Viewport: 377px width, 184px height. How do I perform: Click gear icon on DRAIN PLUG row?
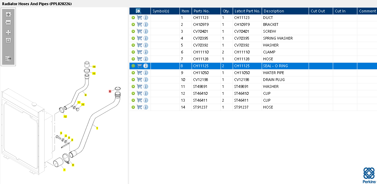click(x=133, y=80)
